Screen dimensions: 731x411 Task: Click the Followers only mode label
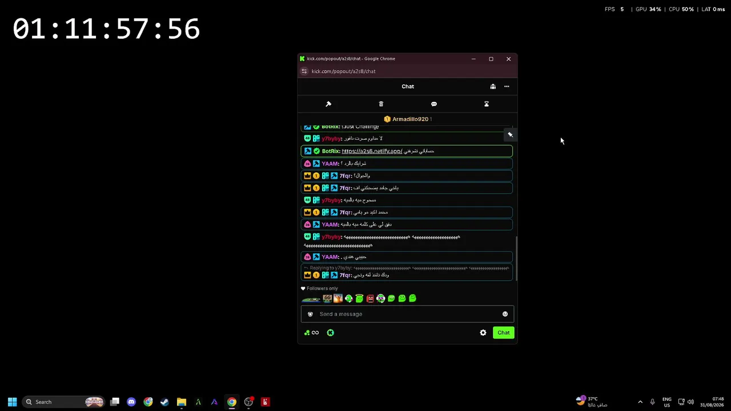322,288
